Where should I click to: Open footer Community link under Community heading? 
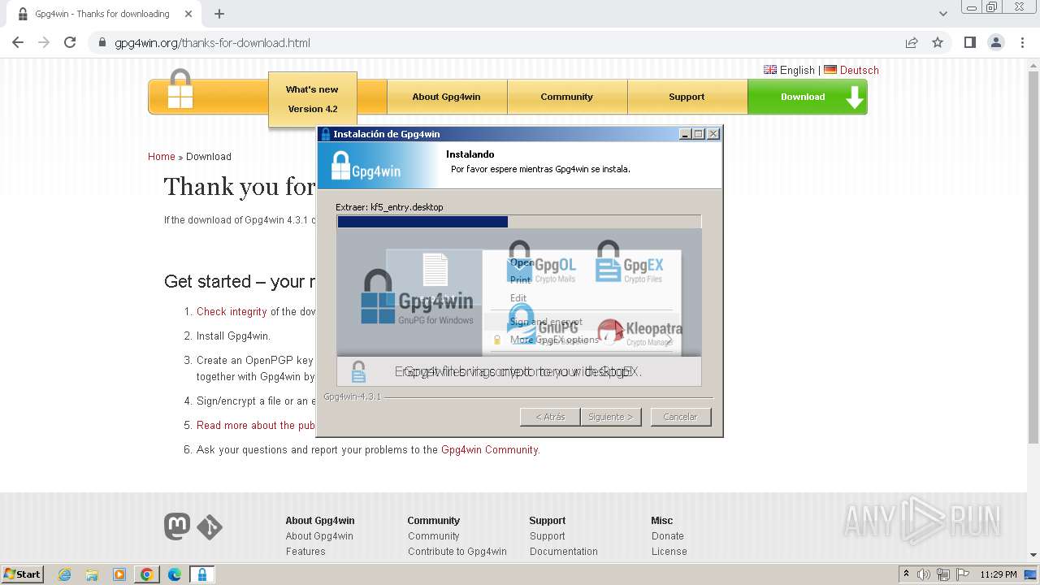click(x=433, y=536)
